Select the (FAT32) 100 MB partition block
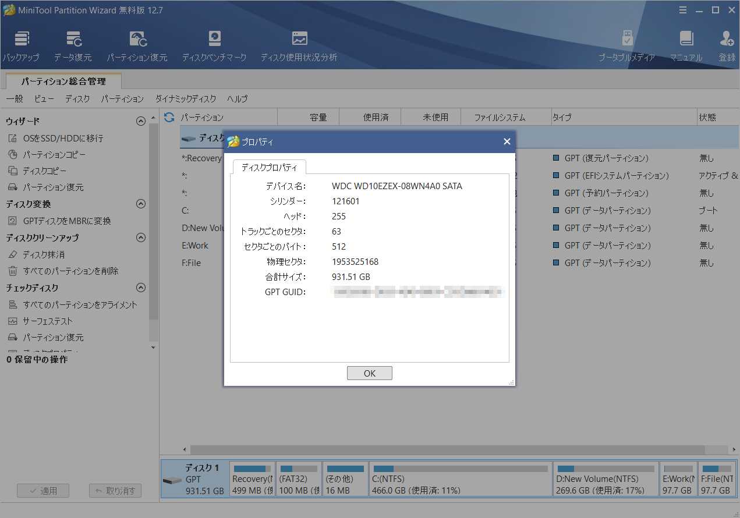 (x=299, y=479)
